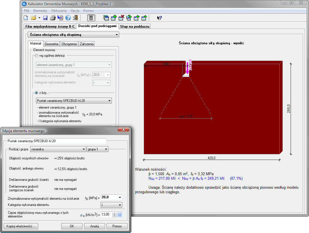The height and width of the screenshot is (233, 309).
Task: Click the 'Kopiuj właściwości ...' button
Action: tap(21, 226)
